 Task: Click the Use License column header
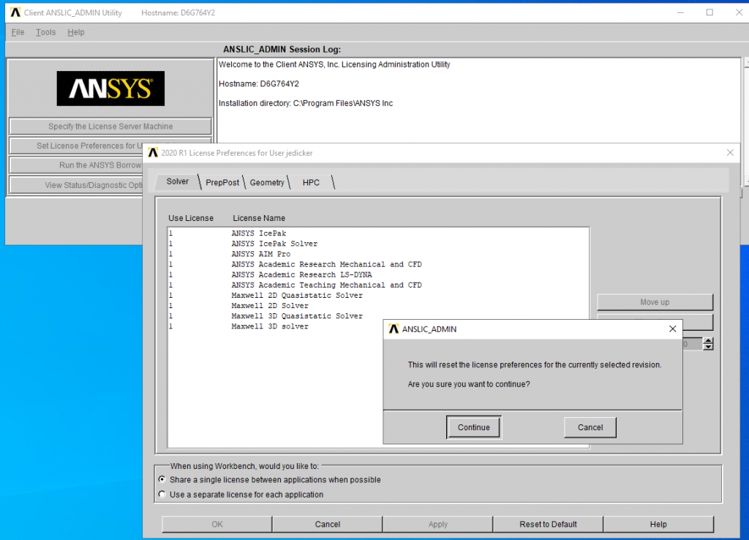click(191, 218)
